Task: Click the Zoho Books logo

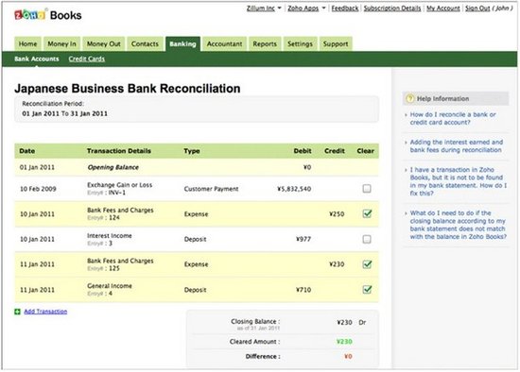Action: pyautogui.click(x=48, y=15)
